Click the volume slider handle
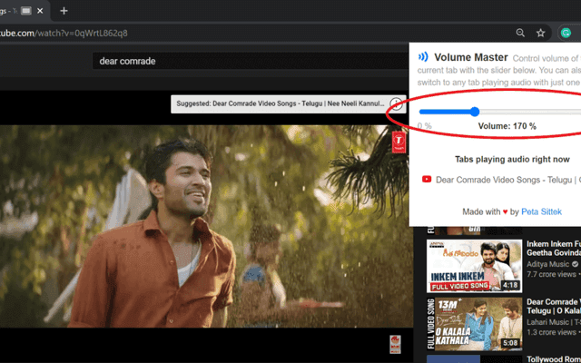 [474, 112]
